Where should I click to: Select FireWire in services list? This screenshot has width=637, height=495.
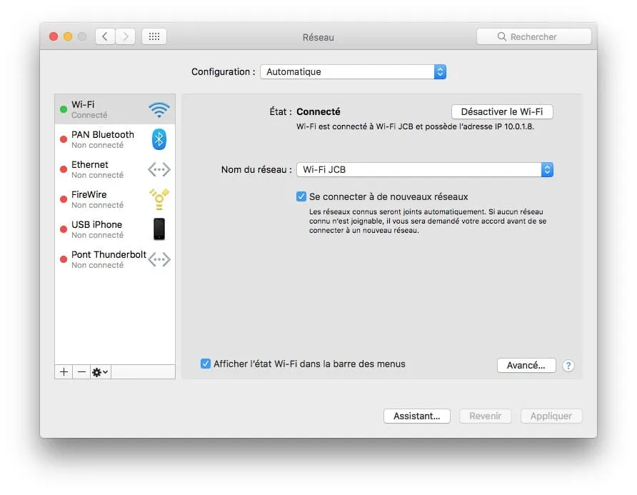pyautogui.click(x=115, y=199)
